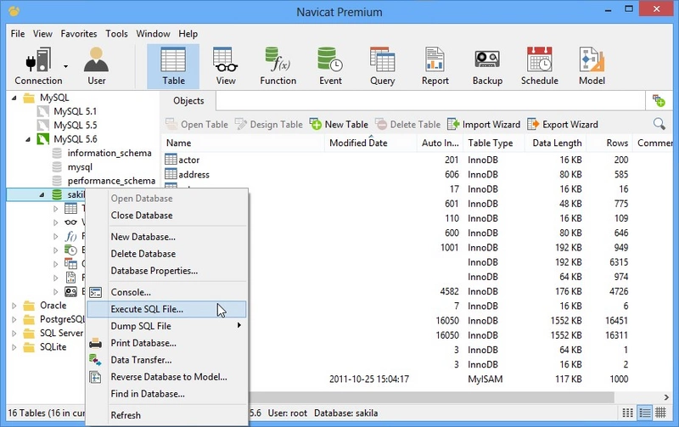Open the Model toolbar icon
The width and height of the screenshot is (679, 427).
(x=592, y=66)
